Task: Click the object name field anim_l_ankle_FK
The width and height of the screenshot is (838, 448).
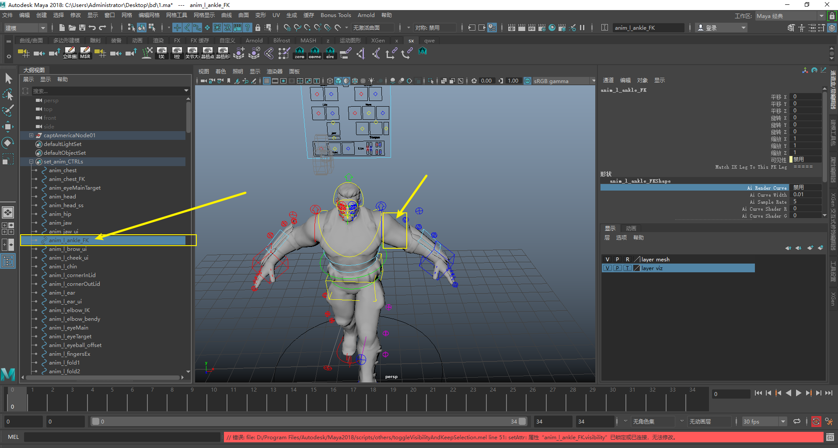Action: click(648, 28)
